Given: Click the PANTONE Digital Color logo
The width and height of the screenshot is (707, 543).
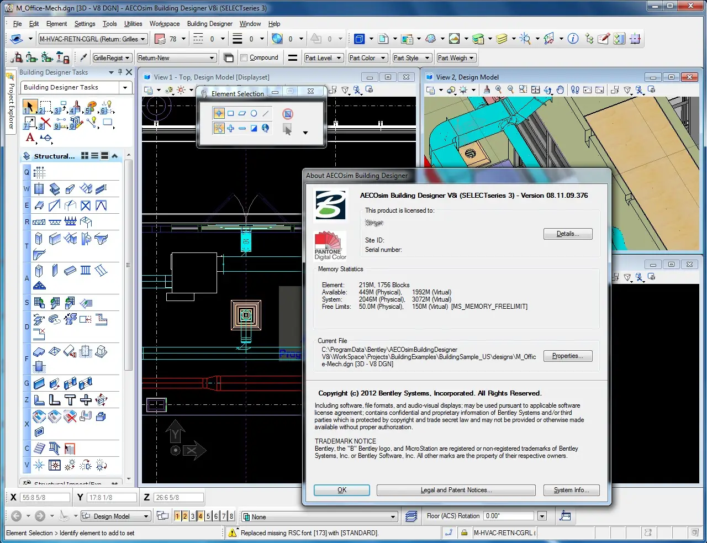Looking at the screenshot, I should pos(330,246).
